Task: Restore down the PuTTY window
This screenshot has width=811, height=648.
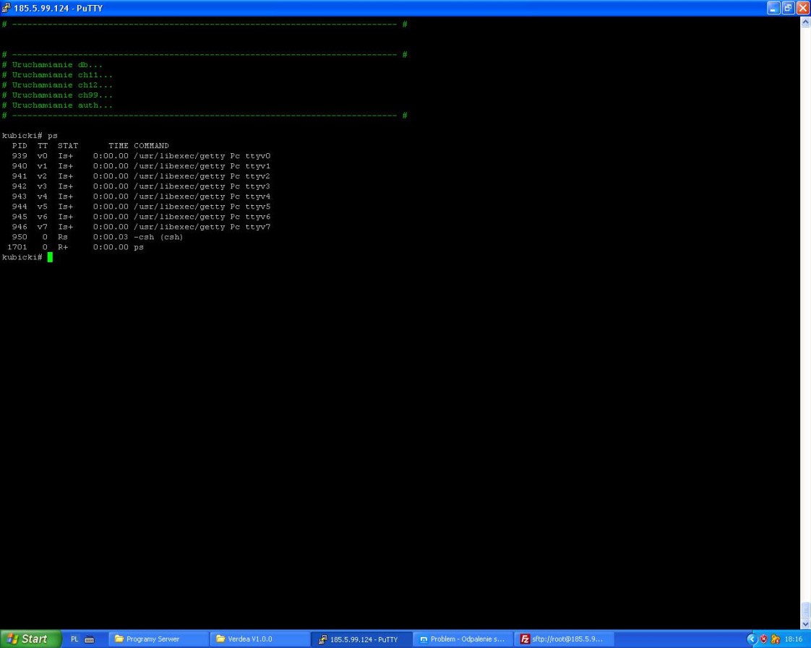Action: (789, 8)
